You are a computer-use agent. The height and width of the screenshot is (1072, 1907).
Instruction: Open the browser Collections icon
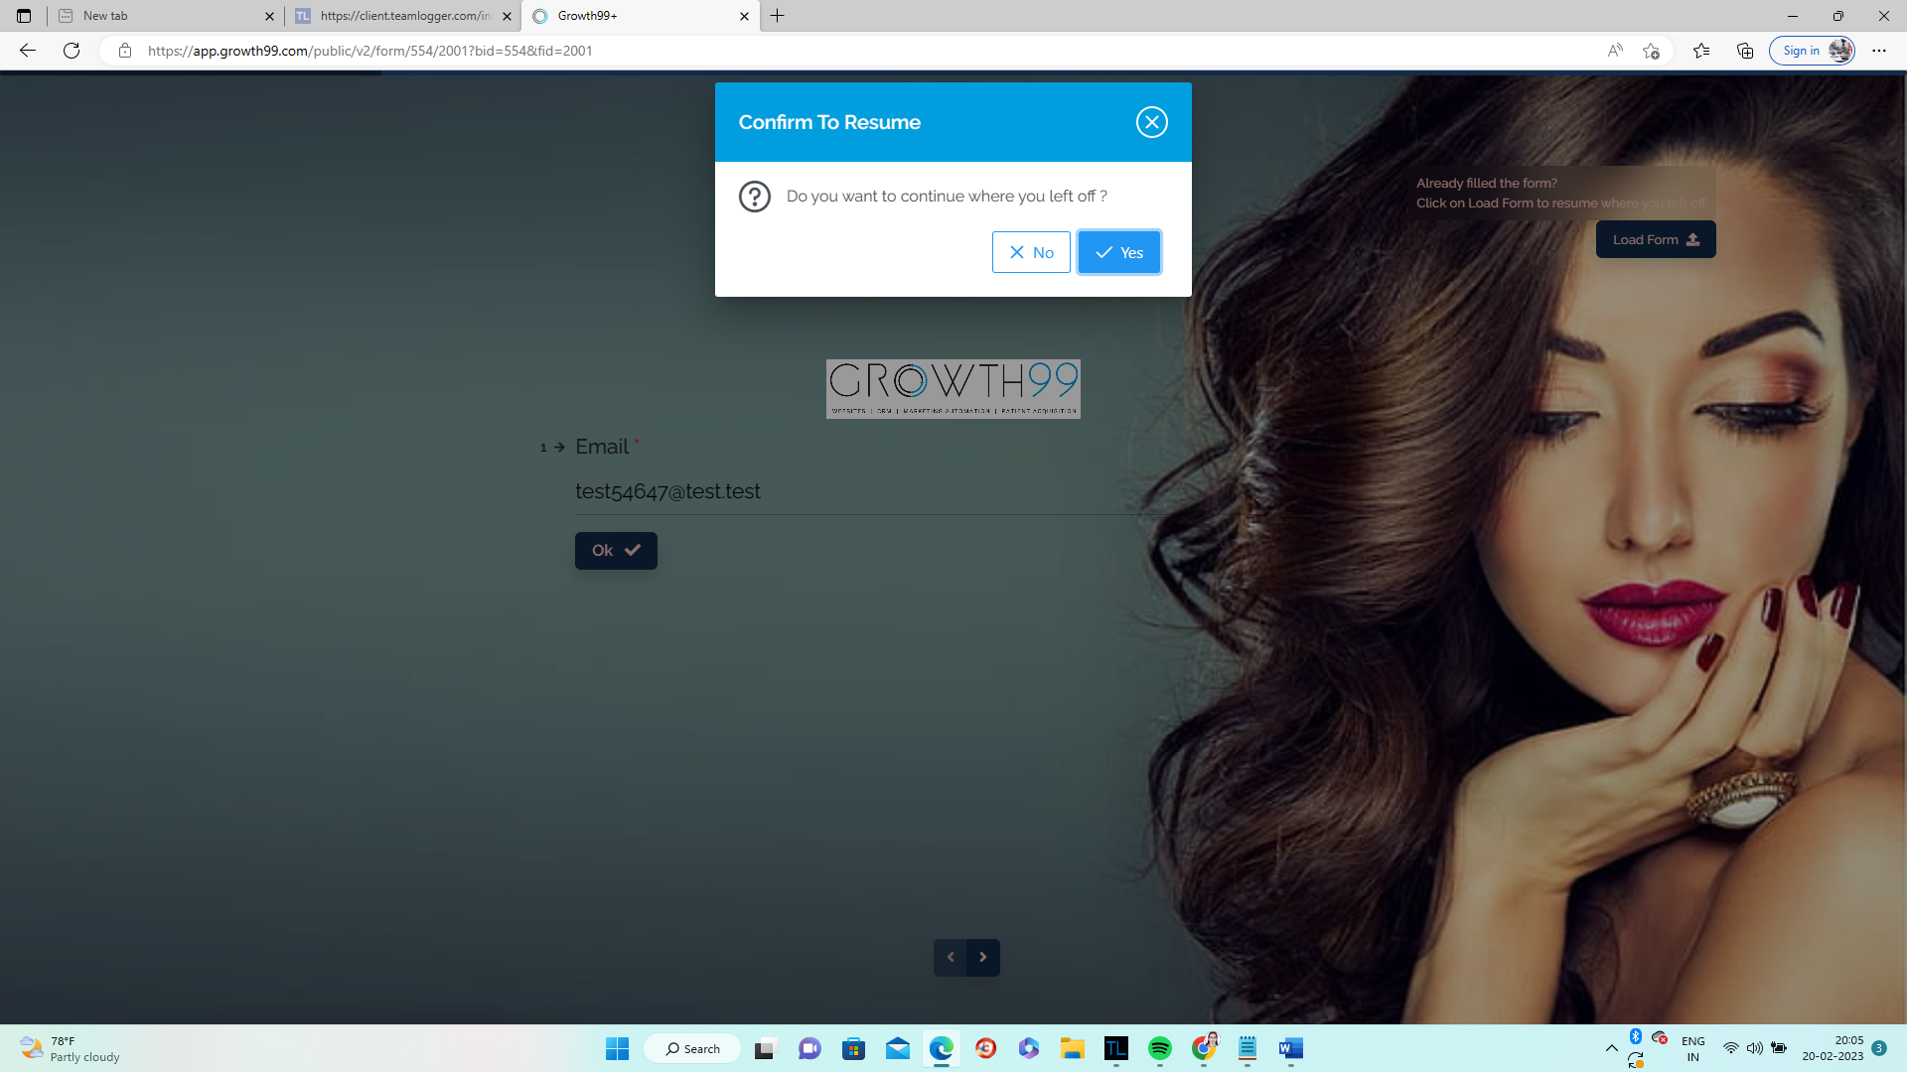click(1745, 51)
